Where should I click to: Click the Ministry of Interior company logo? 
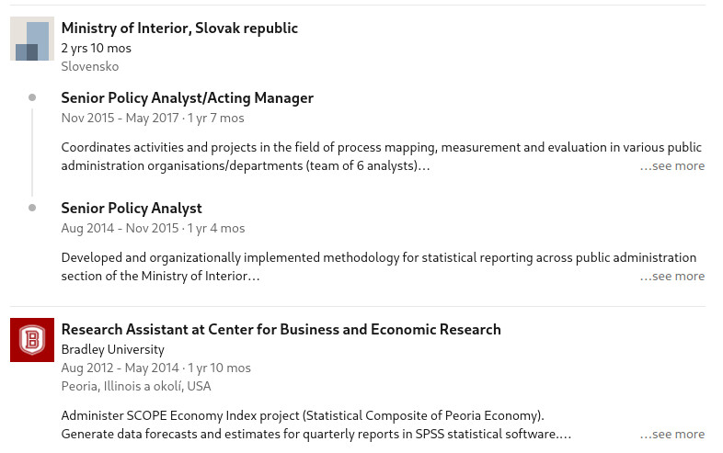[32, 40]
